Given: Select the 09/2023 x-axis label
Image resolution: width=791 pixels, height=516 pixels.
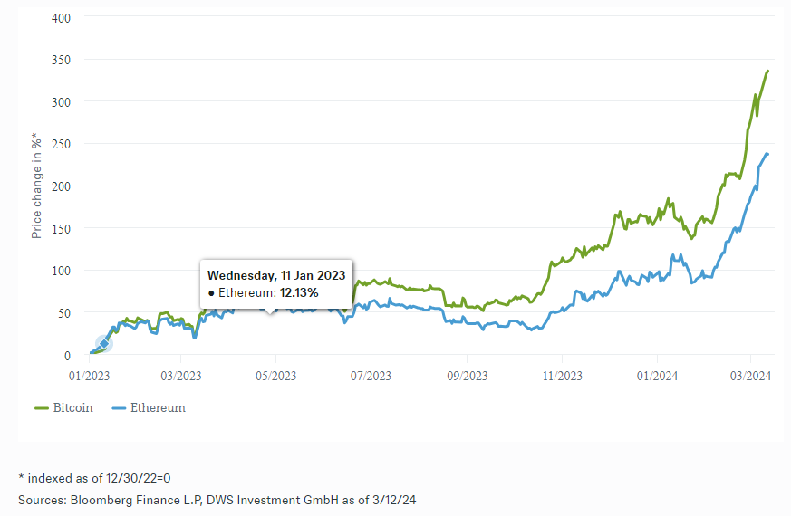Looking at the screenshot, I should pyautogui.click(x=465, y=375).
